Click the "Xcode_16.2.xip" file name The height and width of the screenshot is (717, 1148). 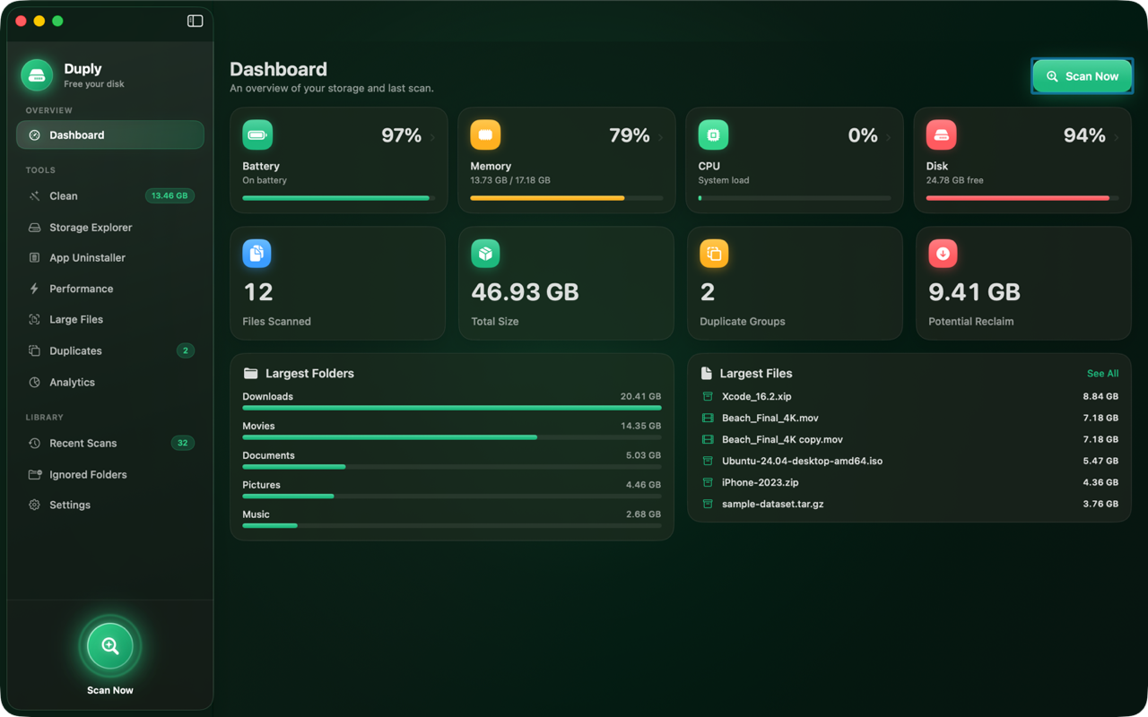point(756,396)
